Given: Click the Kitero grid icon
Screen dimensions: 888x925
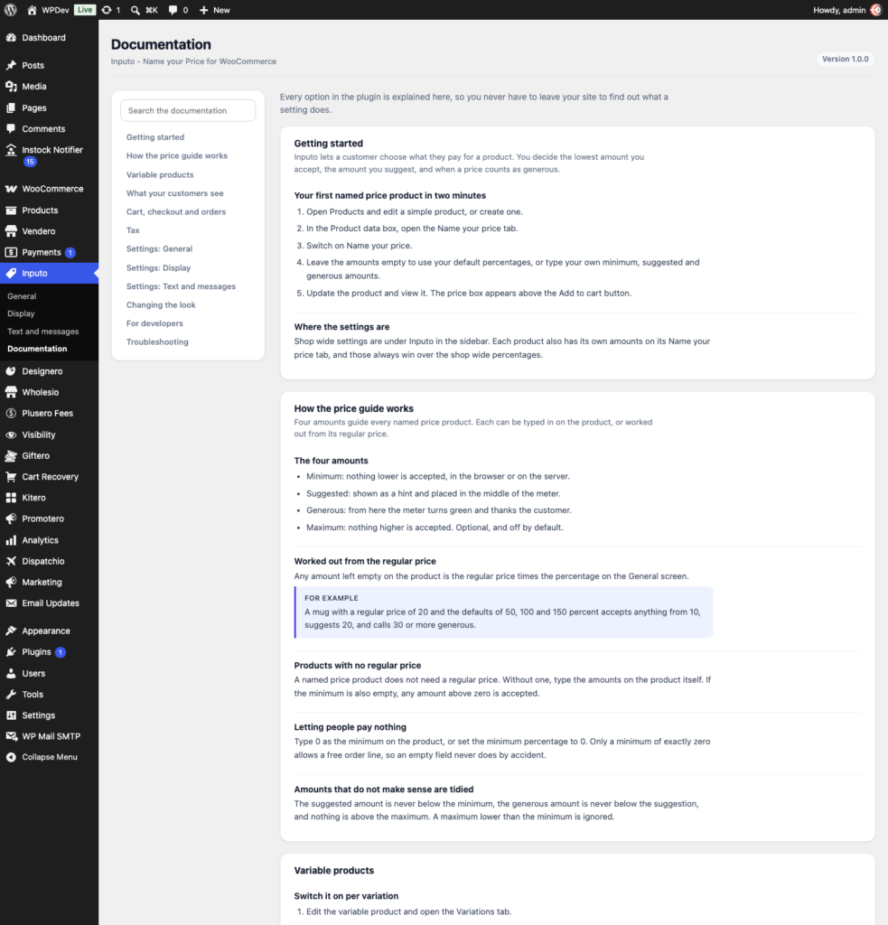Looking at the screenshot, I should 11,498.
